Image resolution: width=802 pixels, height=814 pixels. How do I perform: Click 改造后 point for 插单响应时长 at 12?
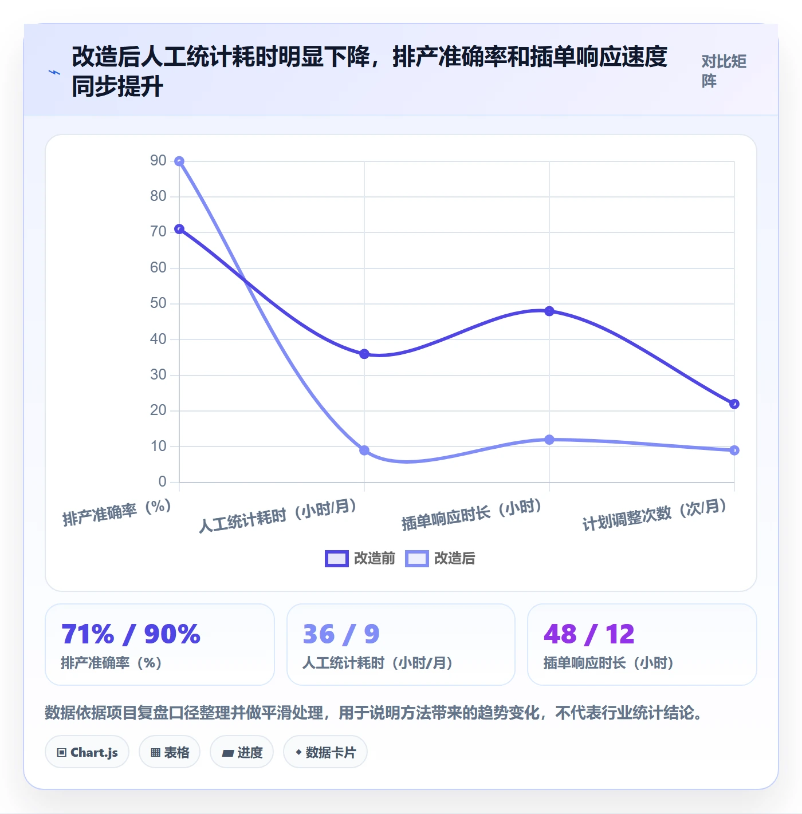[x=549, y=440]
